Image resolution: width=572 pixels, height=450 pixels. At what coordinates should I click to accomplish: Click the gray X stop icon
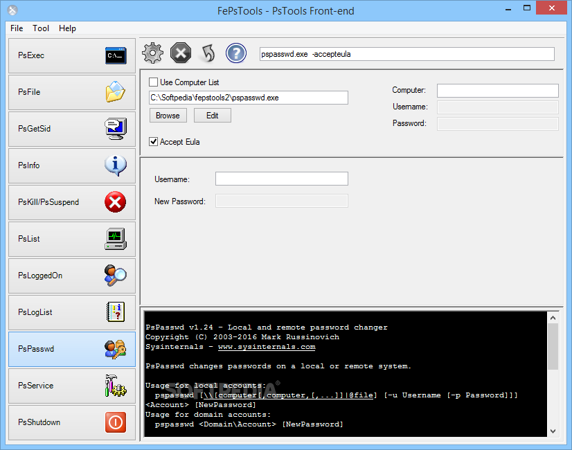181,53
